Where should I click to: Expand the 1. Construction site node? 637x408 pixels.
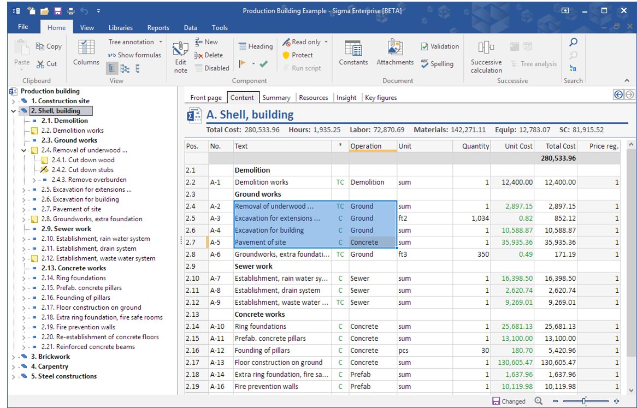tap(14, 101)
